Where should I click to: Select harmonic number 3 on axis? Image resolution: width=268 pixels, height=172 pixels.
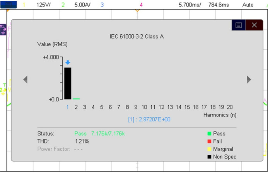pos(85,107)
